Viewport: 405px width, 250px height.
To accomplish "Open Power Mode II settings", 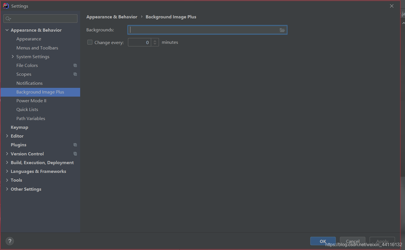I will [31, 101].
